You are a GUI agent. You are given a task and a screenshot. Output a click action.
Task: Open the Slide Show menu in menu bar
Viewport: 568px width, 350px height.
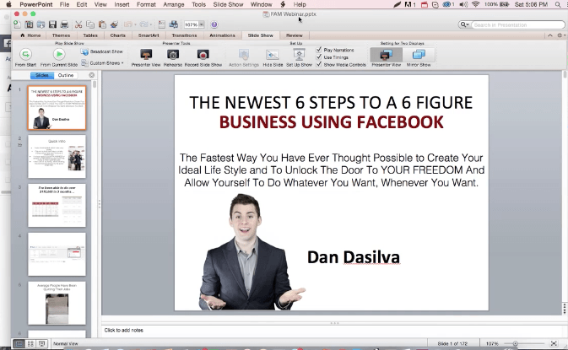[228, 4]
